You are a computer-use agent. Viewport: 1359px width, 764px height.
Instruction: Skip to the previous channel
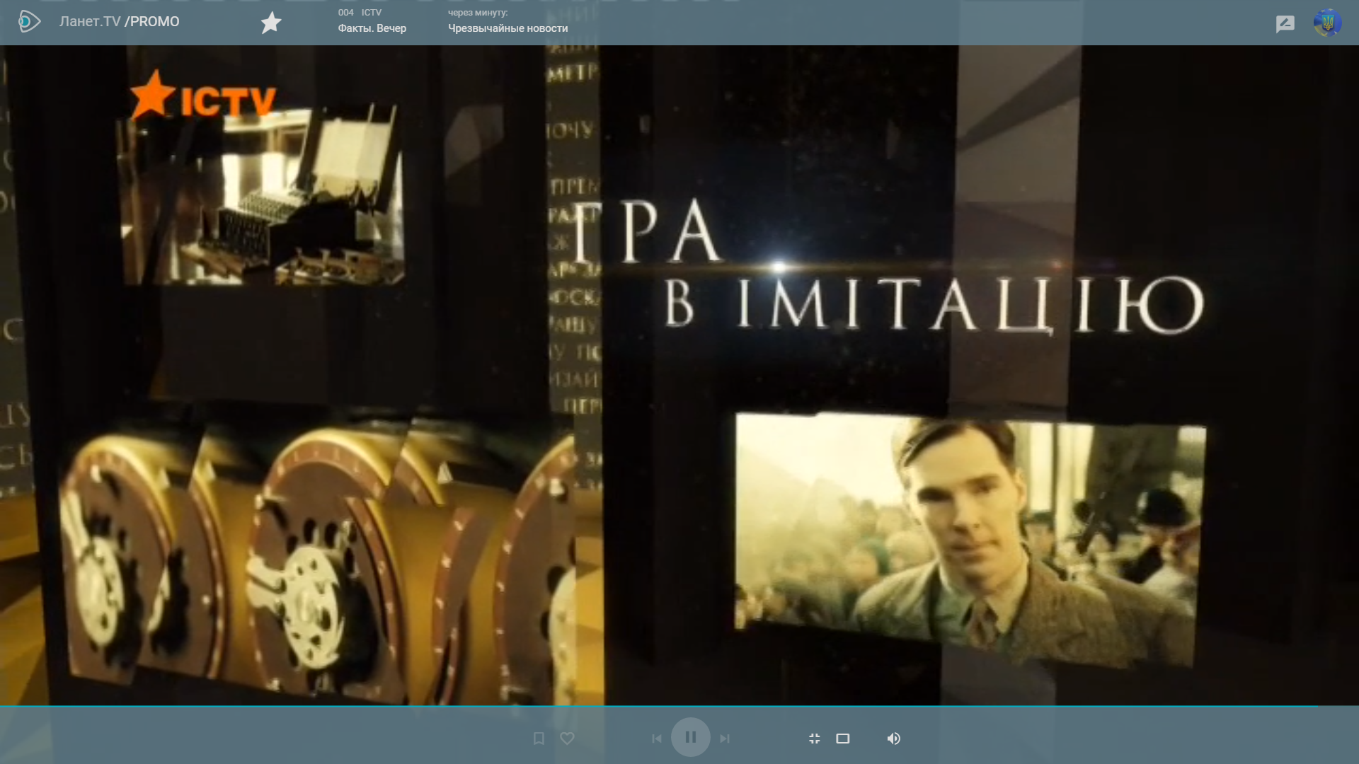click(x=656, y=739)
